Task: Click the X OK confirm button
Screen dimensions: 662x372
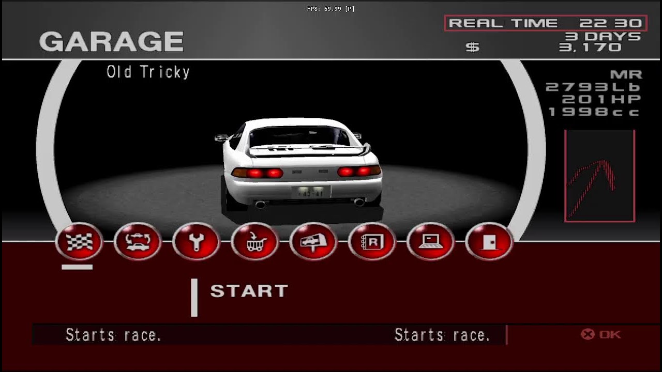Action: pos(600,334)
